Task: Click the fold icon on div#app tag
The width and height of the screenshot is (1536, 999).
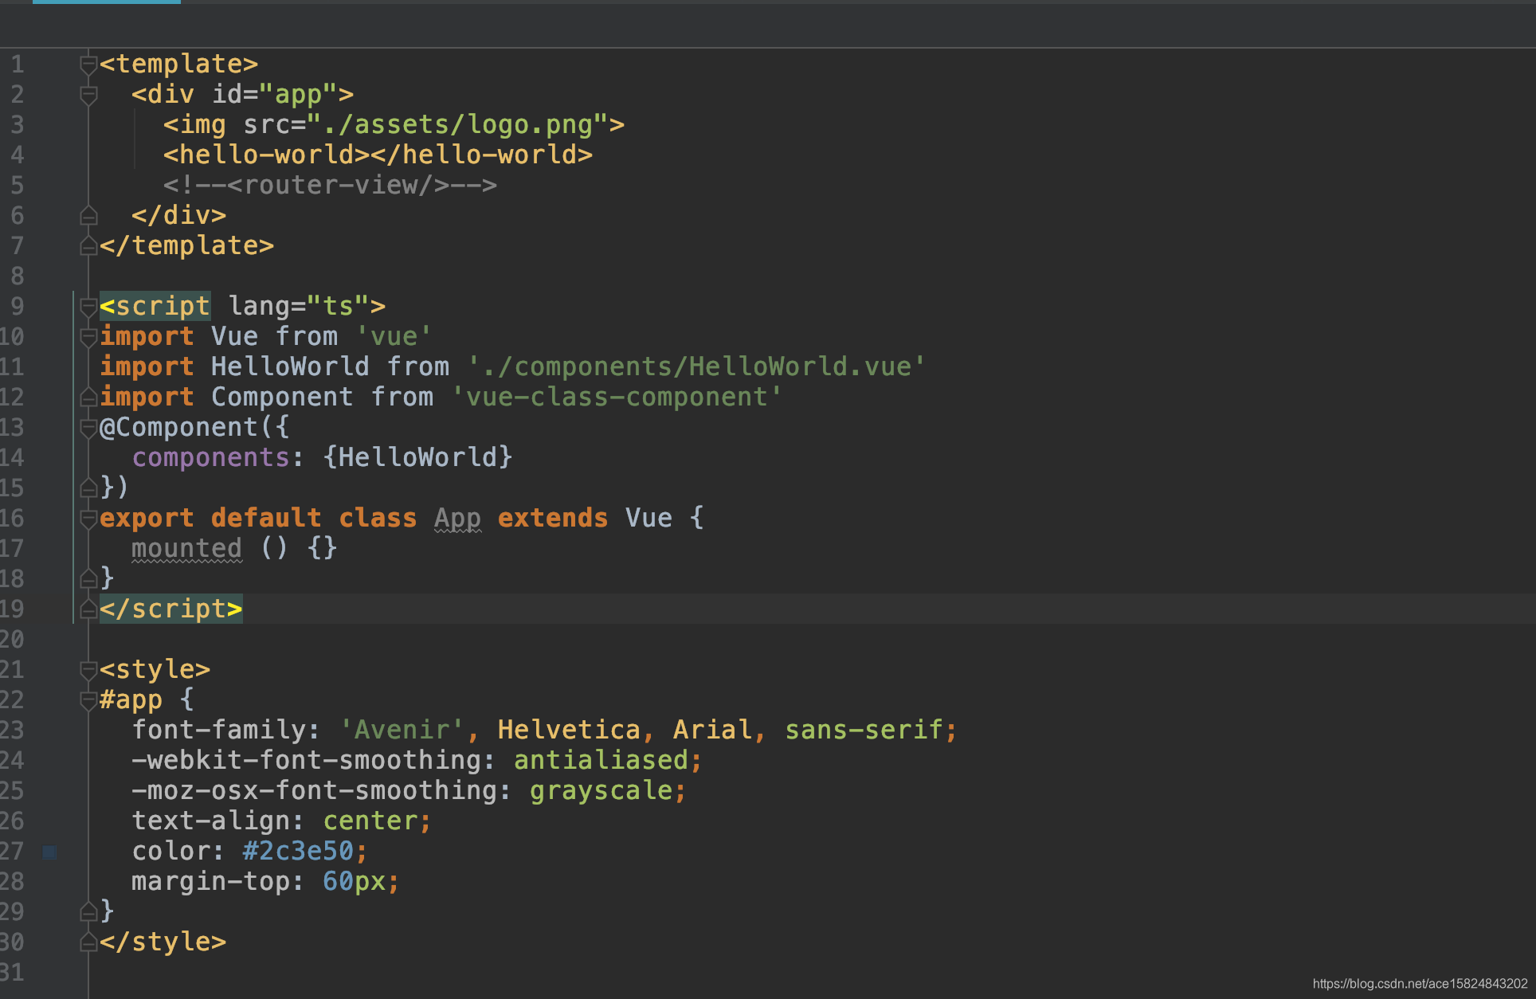Action: coord(89,92)
